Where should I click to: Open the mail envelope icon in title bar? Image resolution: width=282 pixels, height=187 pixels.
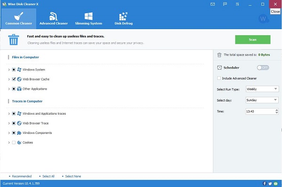pos(212,4)
